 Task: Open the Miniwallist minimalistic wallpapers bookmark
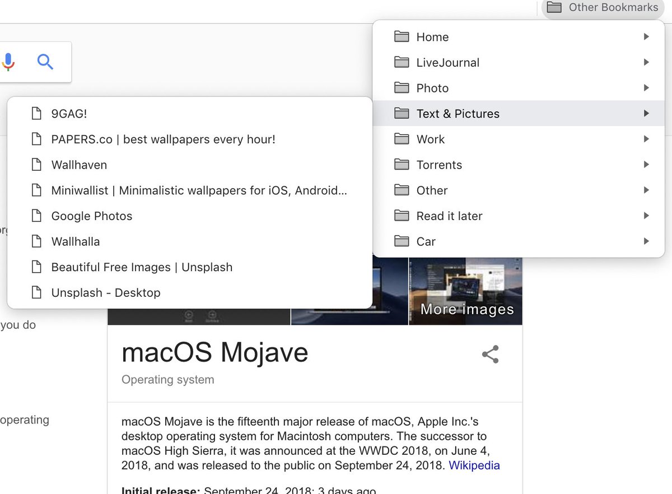tap(189, 190)
